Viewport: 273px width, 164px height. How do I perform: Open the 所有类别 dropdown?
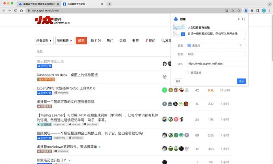pos(44,41)
